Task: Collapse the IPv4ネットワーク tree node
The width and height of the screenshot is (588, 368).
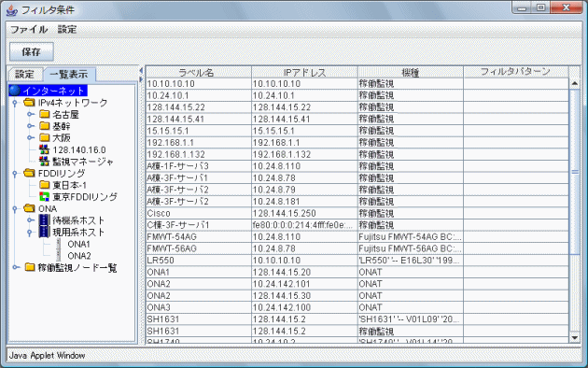Action: click(x=15, y=103)
